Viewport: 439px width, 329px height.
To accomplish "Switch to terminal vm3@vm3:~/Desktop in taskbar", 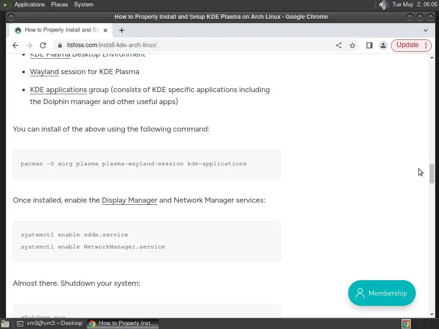I will (x=50, y=323).
